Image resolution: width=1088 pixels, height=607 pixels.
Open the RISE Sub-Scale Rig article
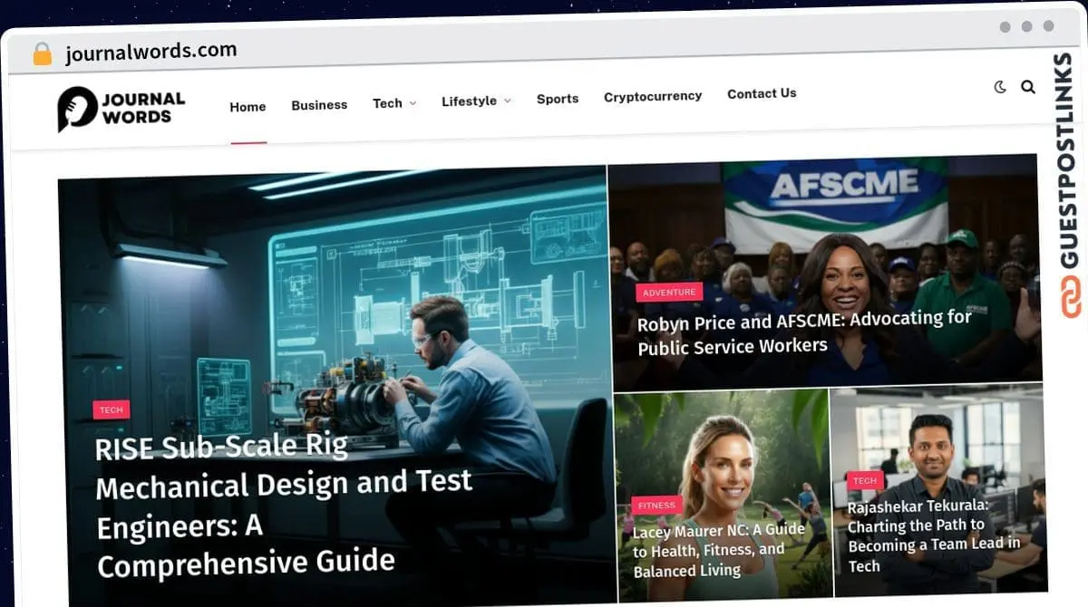(x=284, y=506)
